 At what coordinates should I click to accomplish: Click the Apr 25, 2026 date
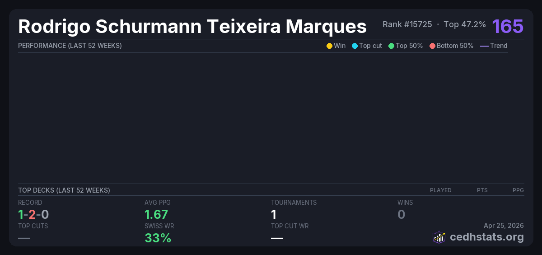pyautogui.click(x=504, y=226)
